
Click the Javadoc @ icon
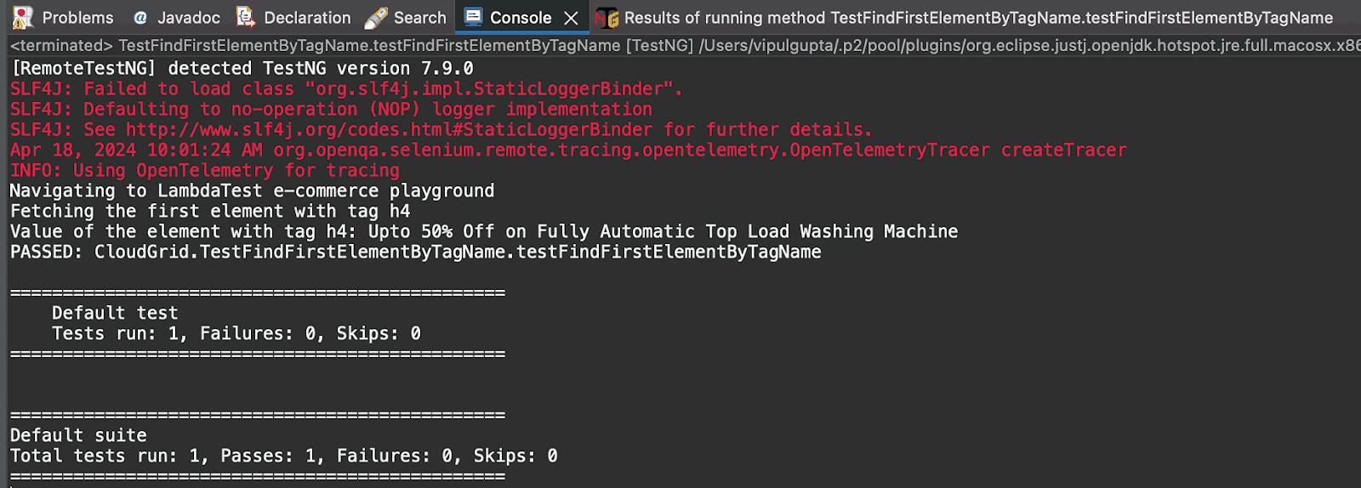click(140, 18)
